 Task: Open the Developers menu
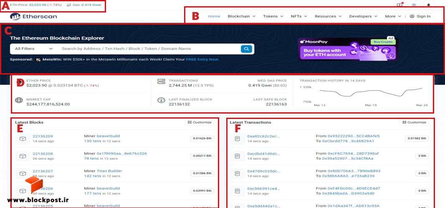tap(363, 16)
